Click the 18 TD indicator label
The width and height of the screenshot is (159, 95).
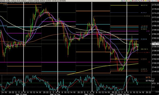click(148, 77)
